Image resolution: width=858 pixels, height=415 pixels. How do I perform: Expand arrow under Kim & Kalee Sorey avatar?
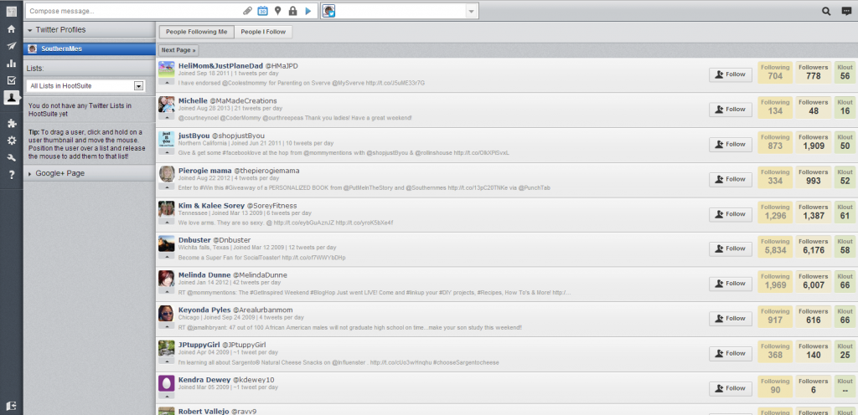click(x=167, y=221)
